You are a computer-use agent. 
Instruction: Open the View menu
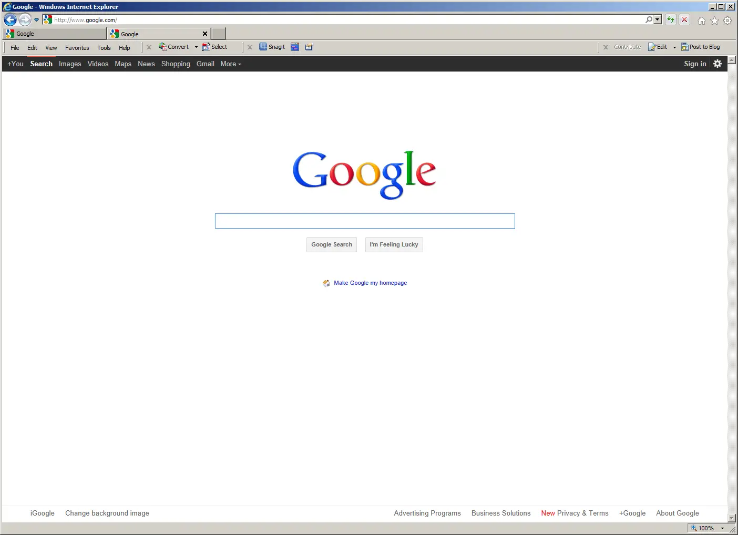coord(51,48)
